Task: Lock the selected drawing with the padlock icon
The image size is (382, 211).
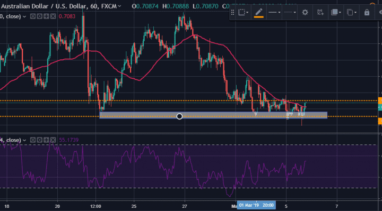Action: click(367, 12)
